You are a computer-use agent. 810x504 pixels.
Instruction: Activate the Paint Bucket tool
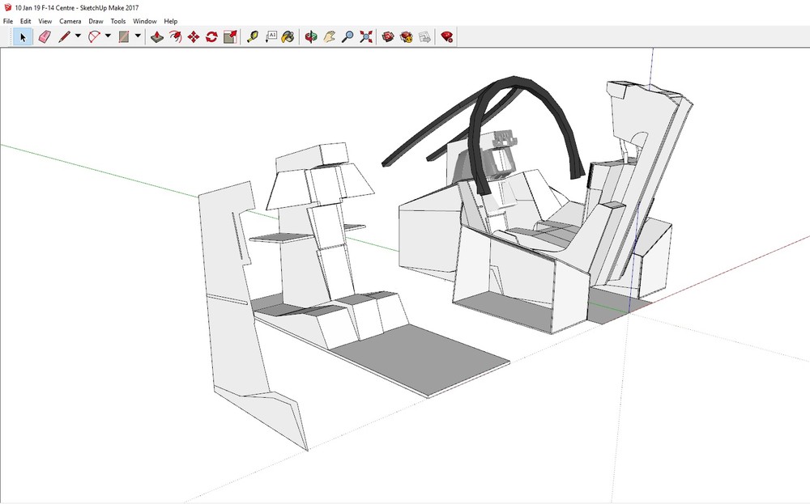pos(289,36)
